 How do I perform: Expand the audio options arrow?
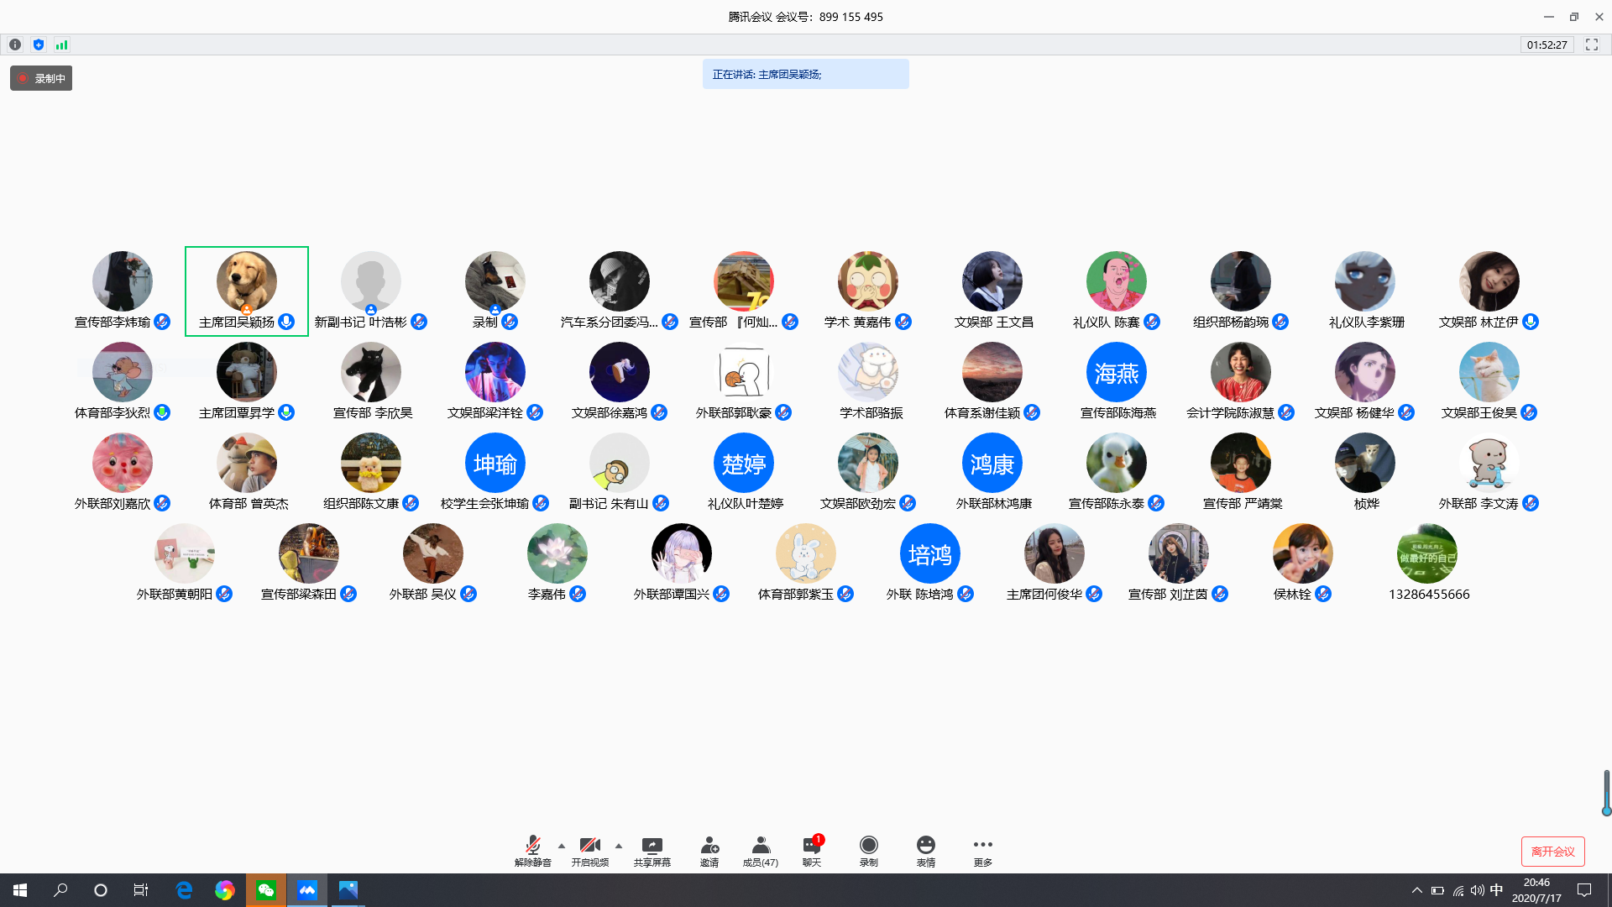click(562, 846)
